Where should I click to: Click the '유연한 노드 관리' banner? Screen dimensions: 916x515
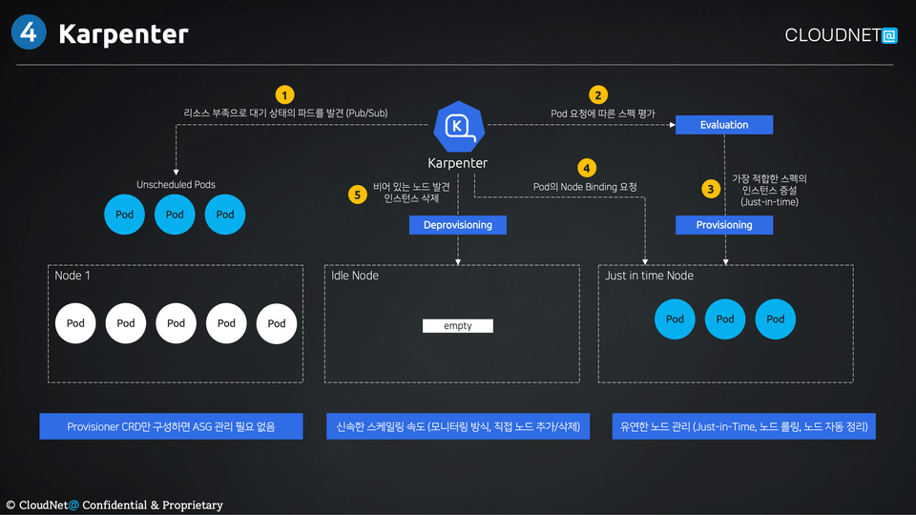(743, 426)
